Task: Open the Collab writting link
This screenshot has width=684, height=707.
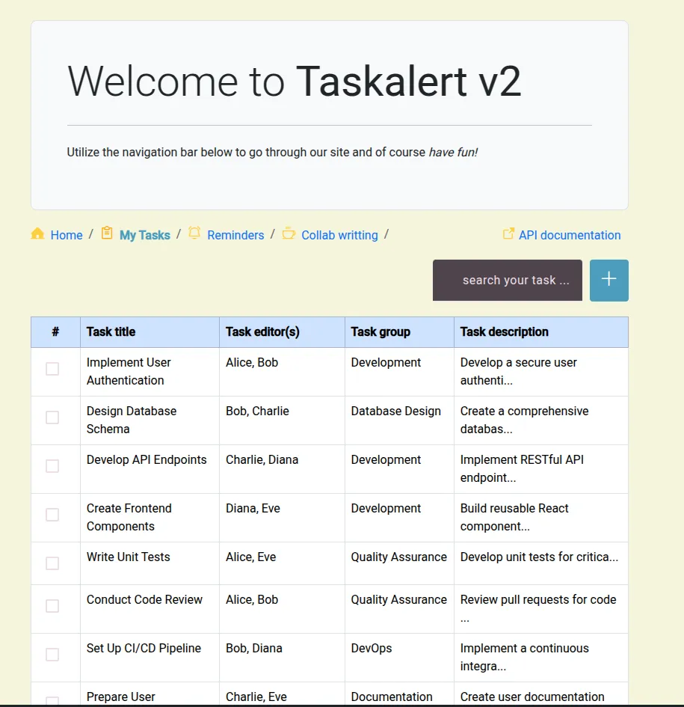Action: pos(339,235)
